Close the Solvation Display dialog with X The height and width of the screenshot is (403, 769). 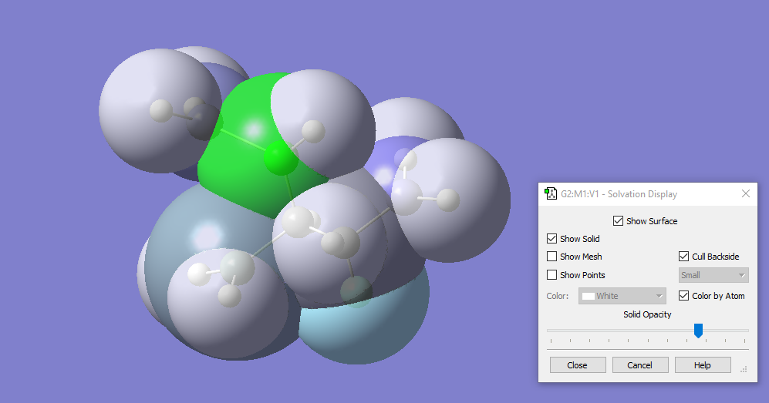(745, 194)
